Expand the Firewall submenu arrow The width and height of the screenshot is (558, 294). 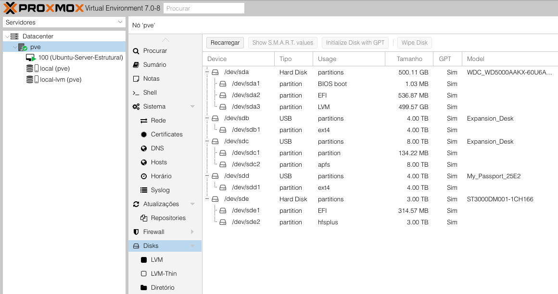pos(192,232)
